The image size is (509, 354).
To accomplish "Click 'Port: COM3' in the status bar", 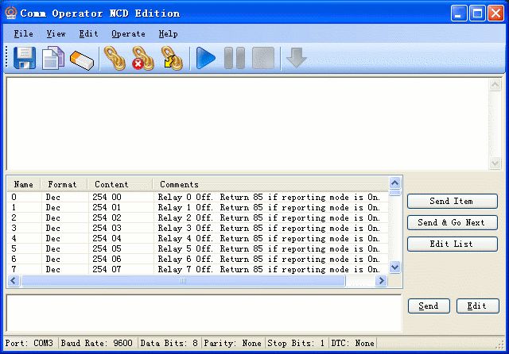I will coord(29,344).
